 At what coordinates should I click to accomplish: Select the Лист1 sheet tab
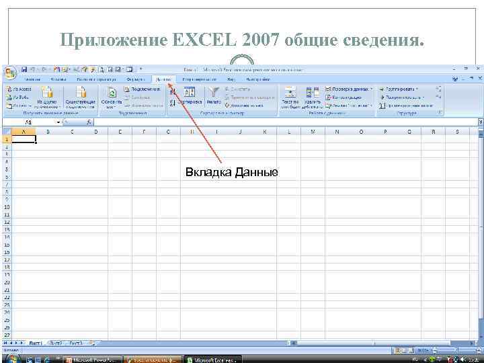[x=35, y=344]
